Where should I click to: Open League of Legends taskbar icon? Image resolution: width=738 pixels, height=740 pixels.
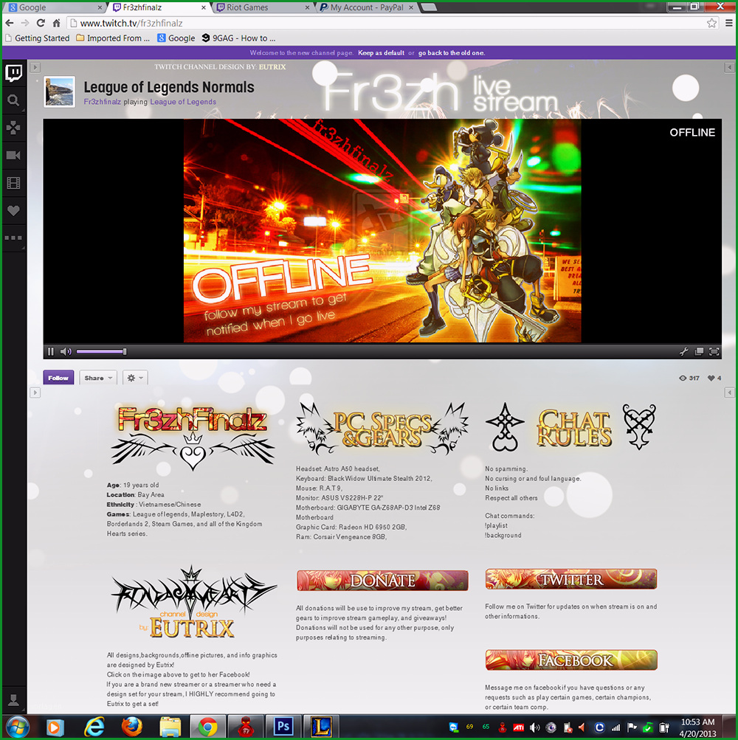click(x=320, y=727)
